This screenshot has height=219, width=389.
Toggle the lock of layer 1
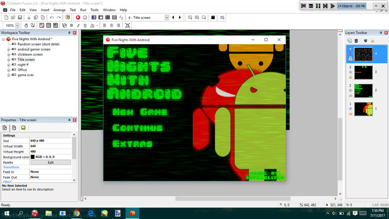pos(350,113)
